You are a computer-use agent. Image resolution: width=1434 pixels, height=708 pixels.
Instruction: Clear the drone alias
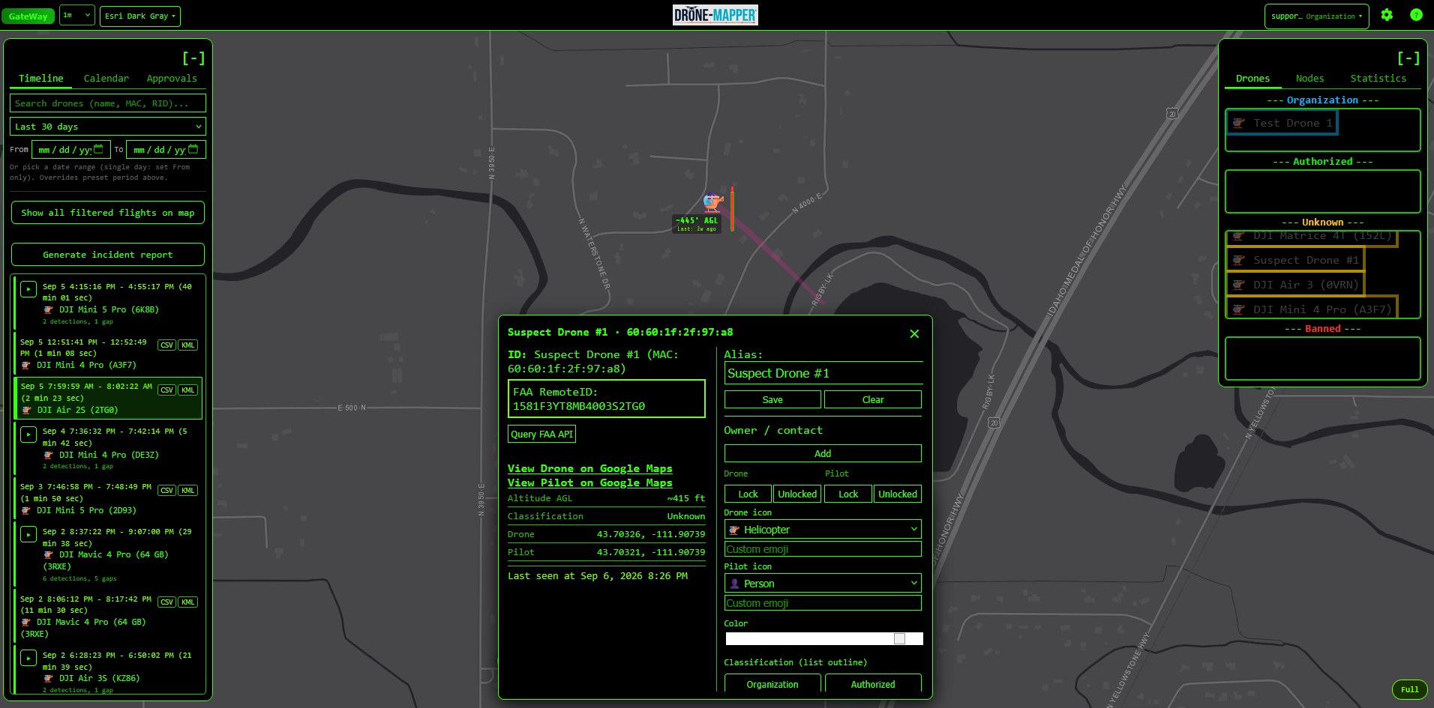(873, 400)
